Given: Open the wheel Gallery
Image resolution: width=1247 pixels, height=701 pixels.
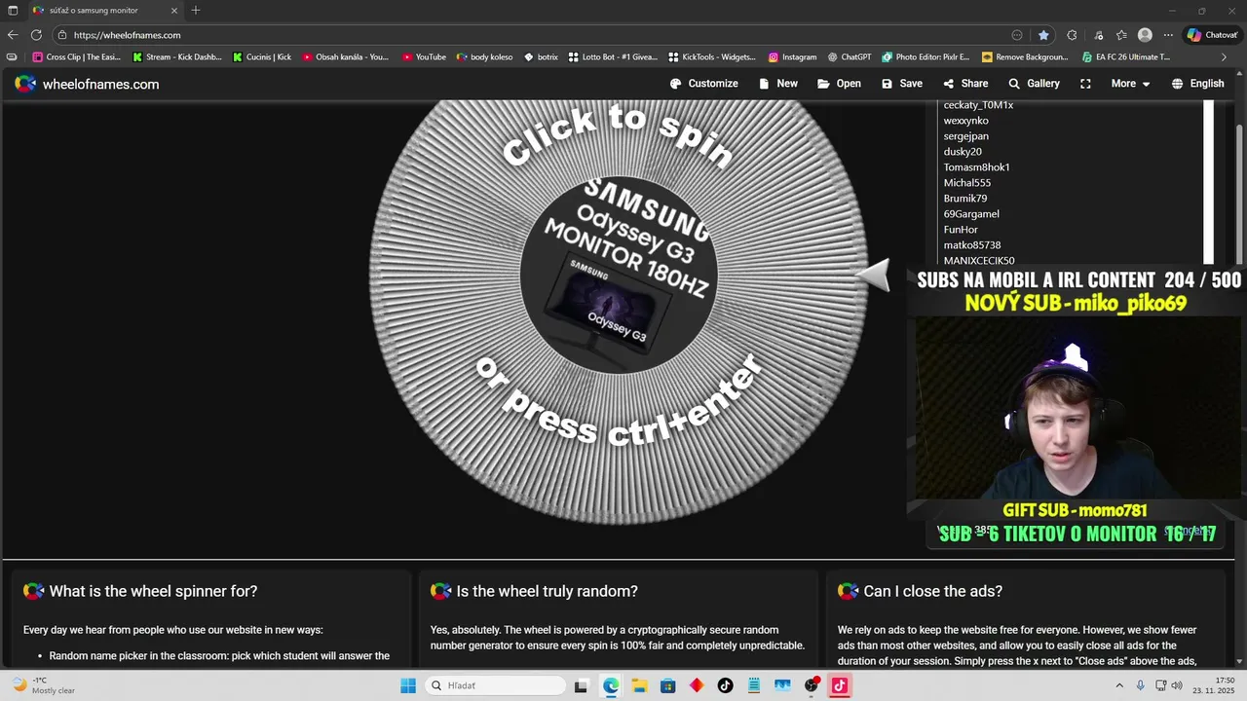Looking at the screenshot, I should coord(1034,84).
